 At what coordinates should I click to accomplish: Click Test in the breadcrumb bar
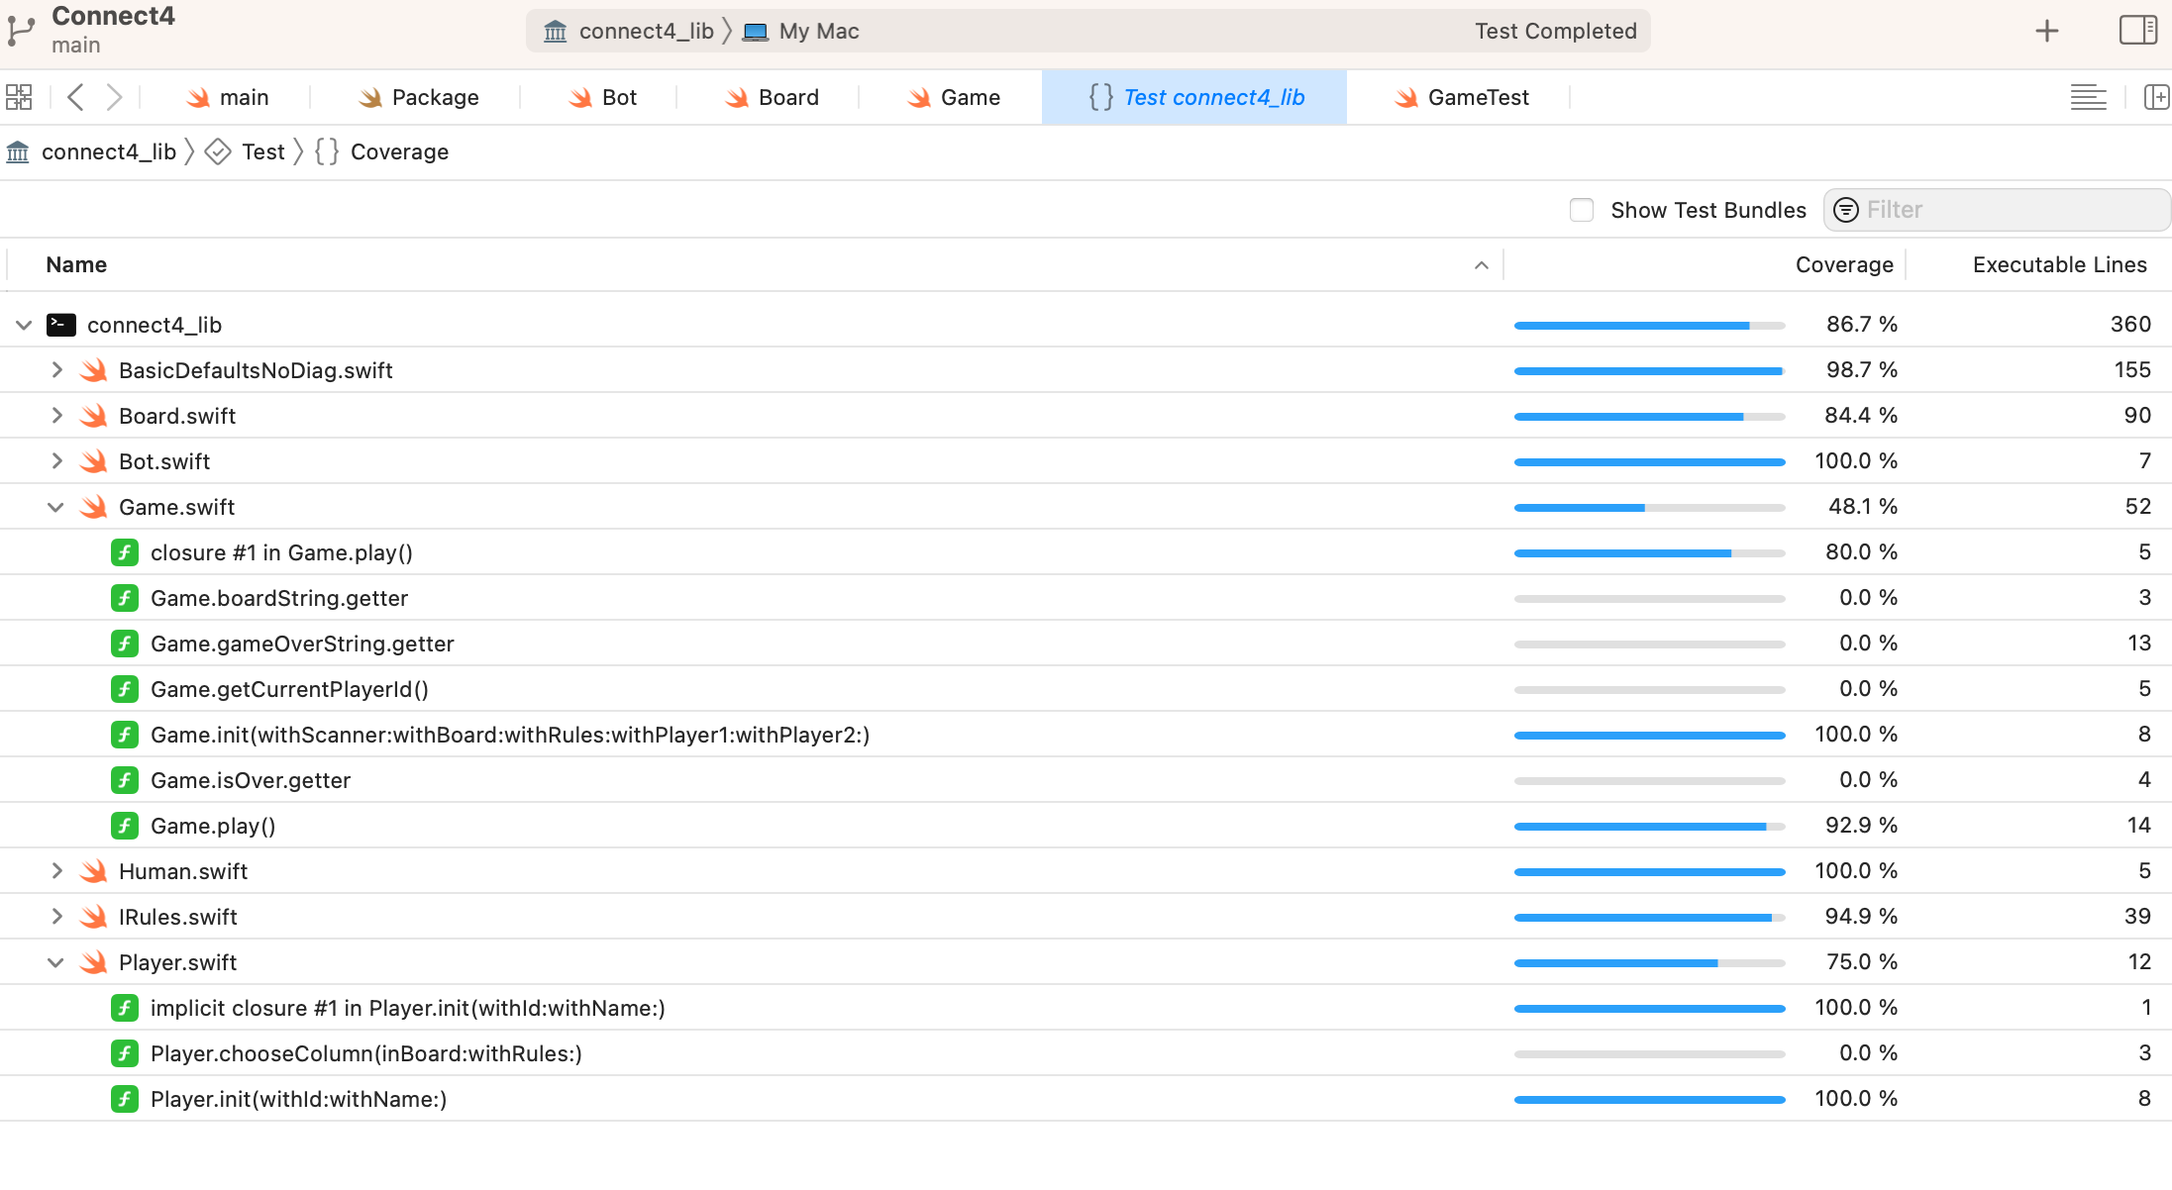click(263, 151)
